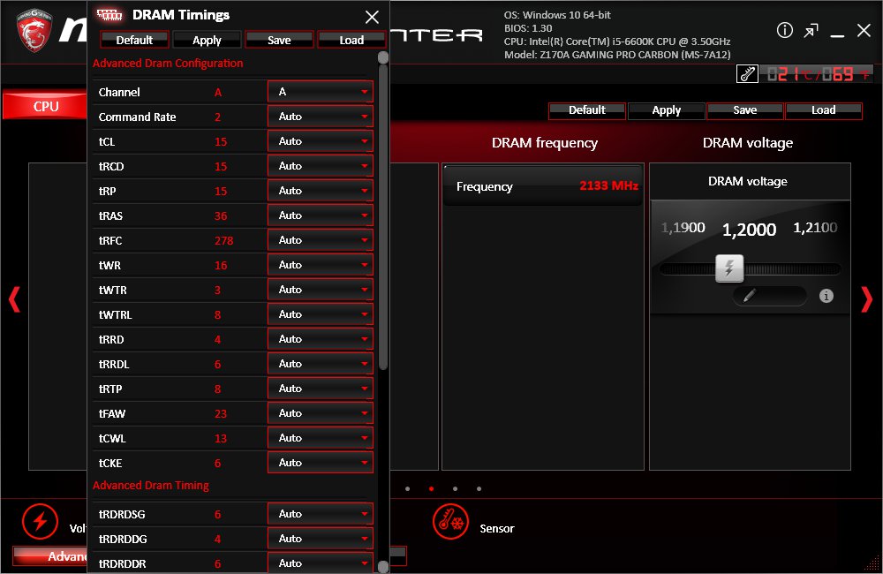Click the 2133 MHz frequency value
This screenshot has height=574, width=883.
(x=608, y=186)
